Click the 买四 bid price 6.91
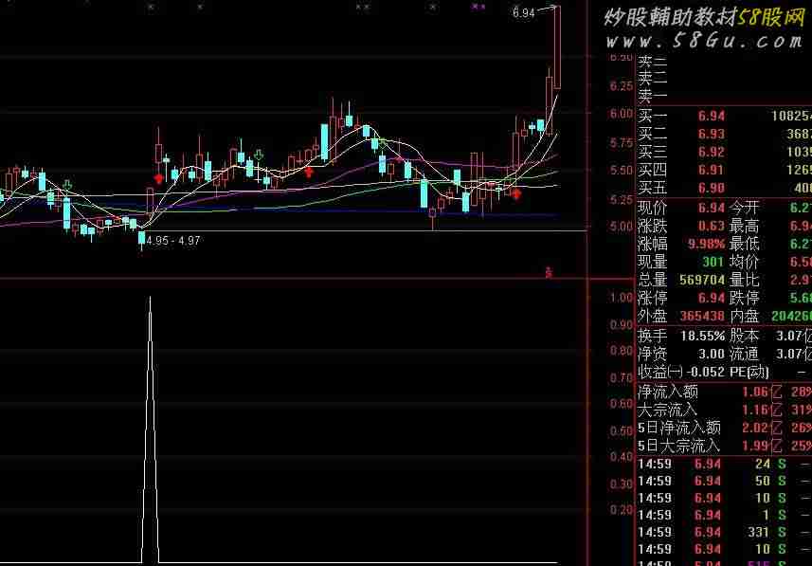This screenshot has width=812, height=566. point(711,170)
